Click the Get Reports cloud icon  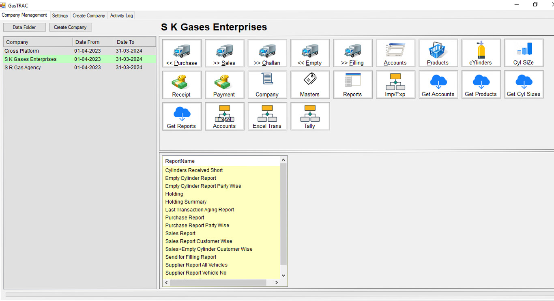pyautogui.click(x=182, y=116)
